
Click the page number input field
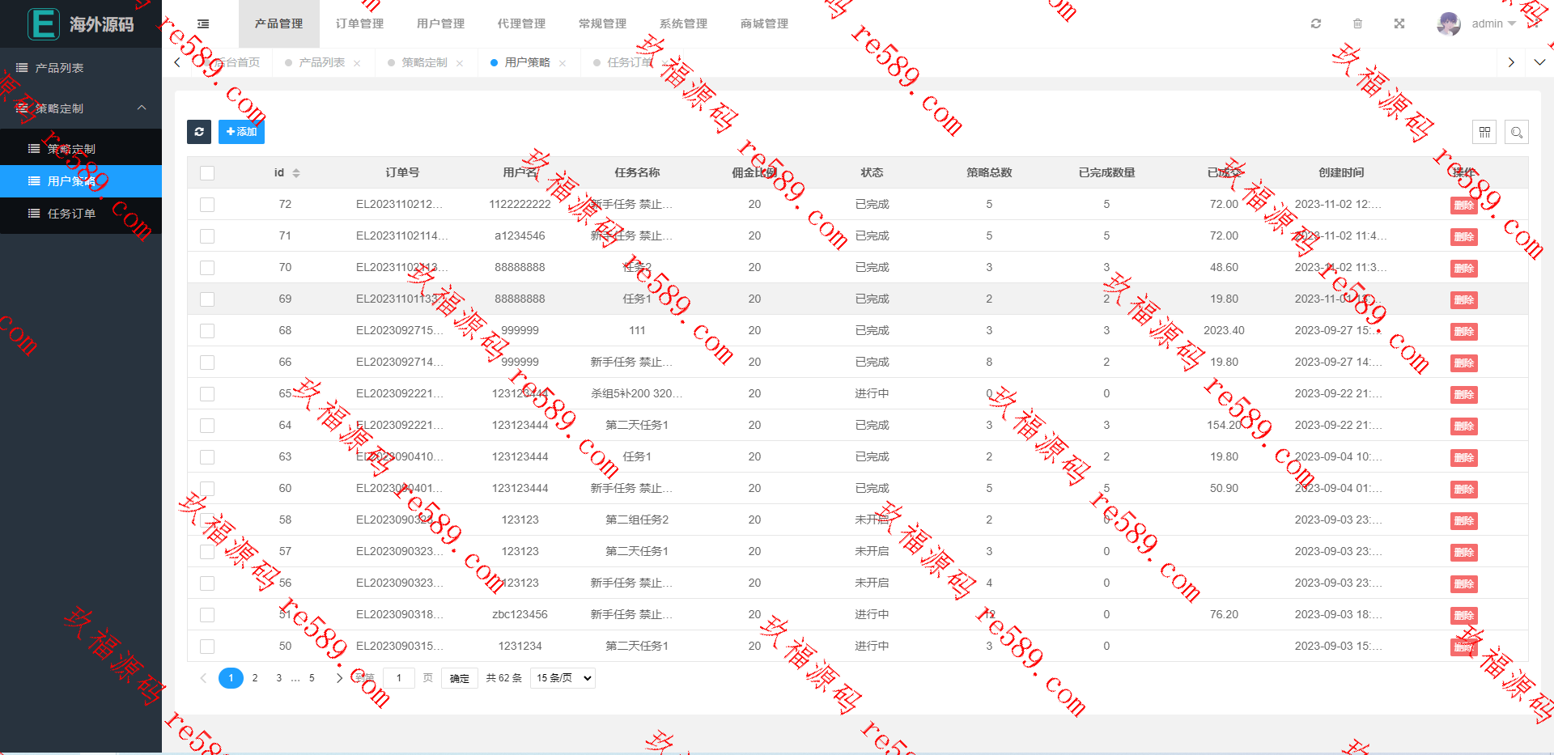pos(399,678)
